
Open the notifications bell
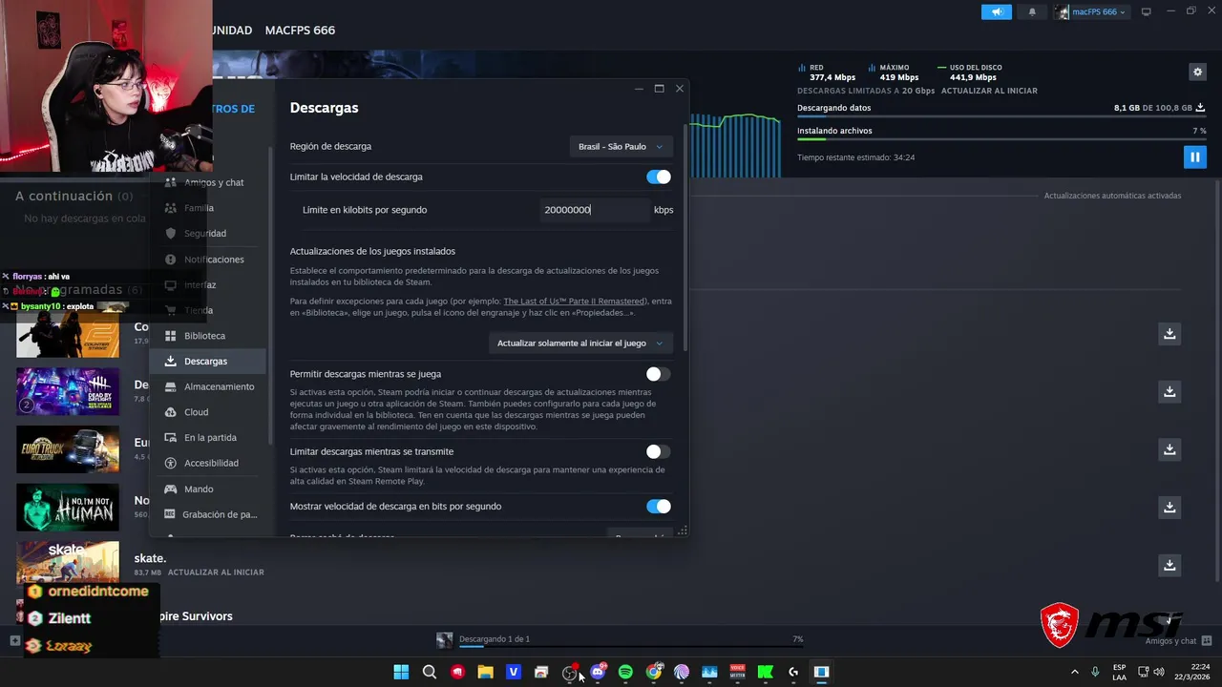point(1032,11)
